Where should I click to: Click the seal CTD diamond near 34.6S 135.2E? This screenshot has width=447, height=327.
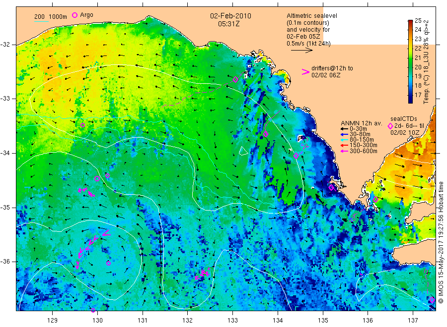pos(331,187)
